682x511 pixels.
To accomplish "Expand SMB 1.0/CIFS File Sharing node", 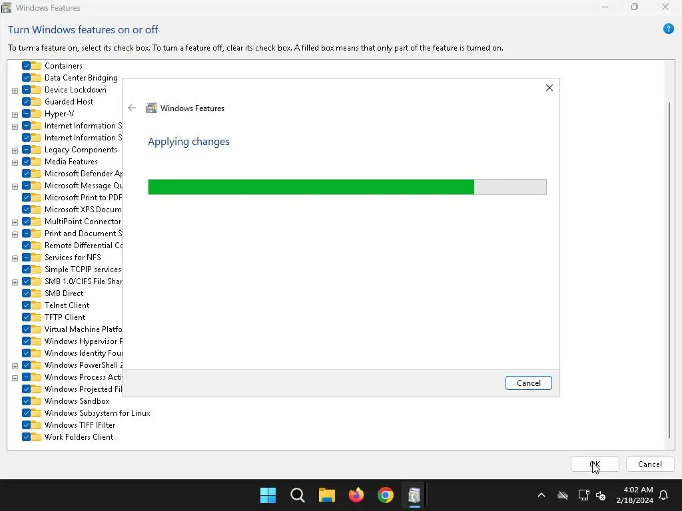I will [15, 282].
